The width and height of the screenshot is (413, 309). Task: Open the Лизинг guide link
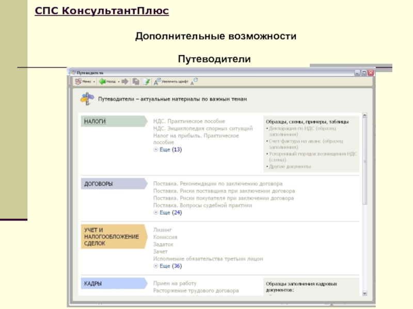tap(163, 230)
